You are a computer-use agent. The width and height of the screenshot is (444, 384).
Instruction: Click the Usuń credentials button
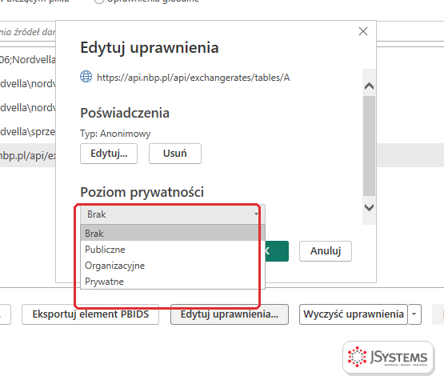point(175,154)
